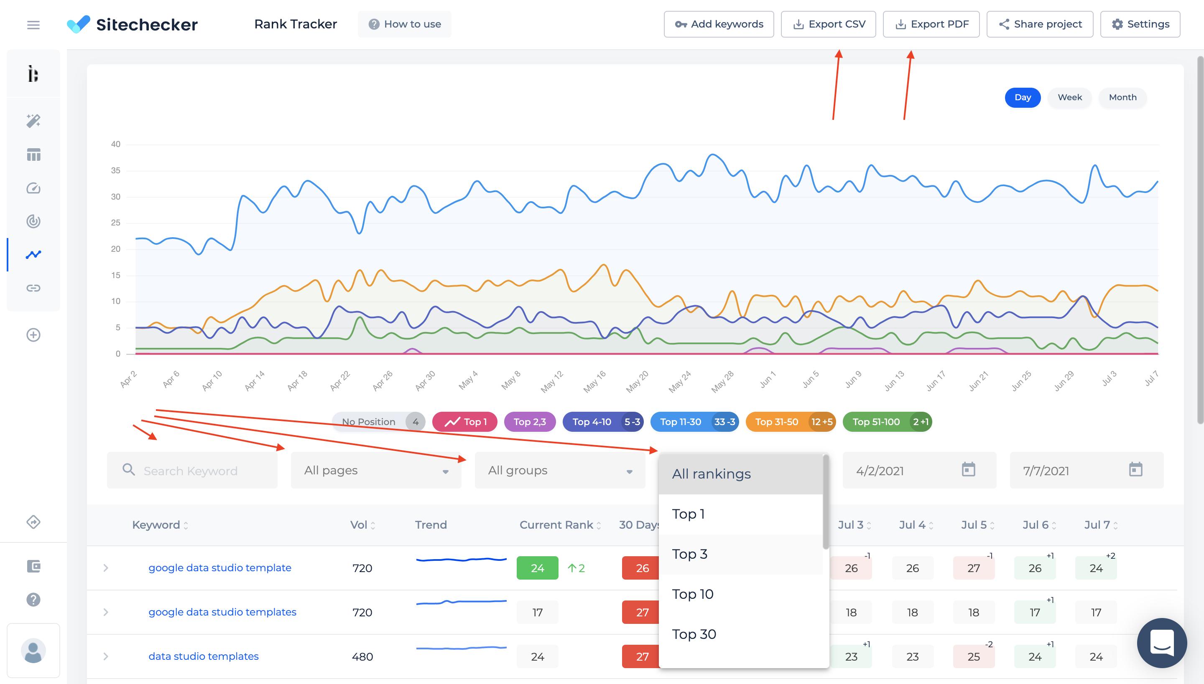Click the 7/7/2021 end date field
The image size is (1204, 684).
1087,470
